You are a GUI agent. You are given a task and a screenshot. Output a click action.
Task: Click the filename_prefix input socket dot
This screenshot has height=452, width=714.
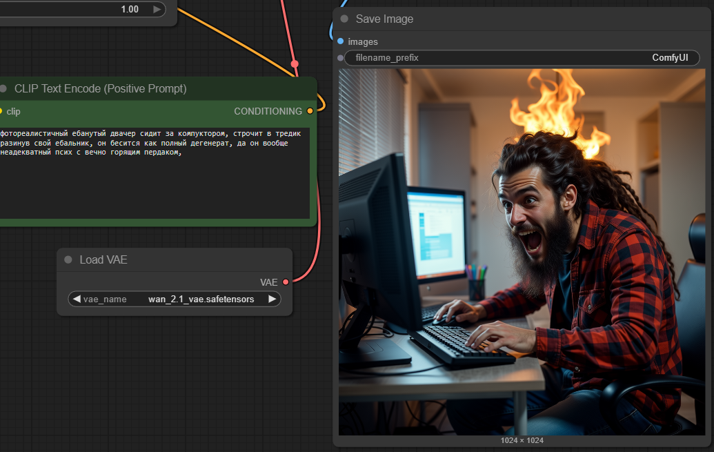tap(340, 58)
